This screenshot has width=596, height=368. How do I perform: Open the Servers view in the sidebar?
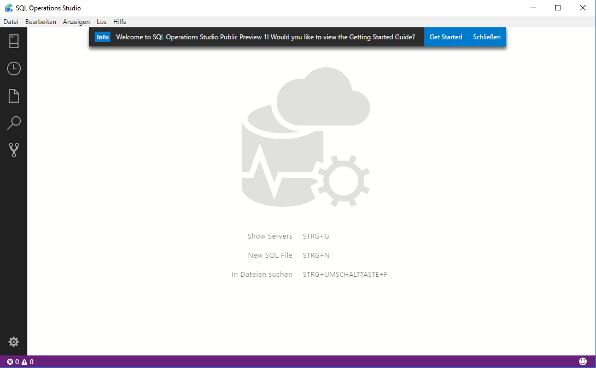[x=14, y=41]
